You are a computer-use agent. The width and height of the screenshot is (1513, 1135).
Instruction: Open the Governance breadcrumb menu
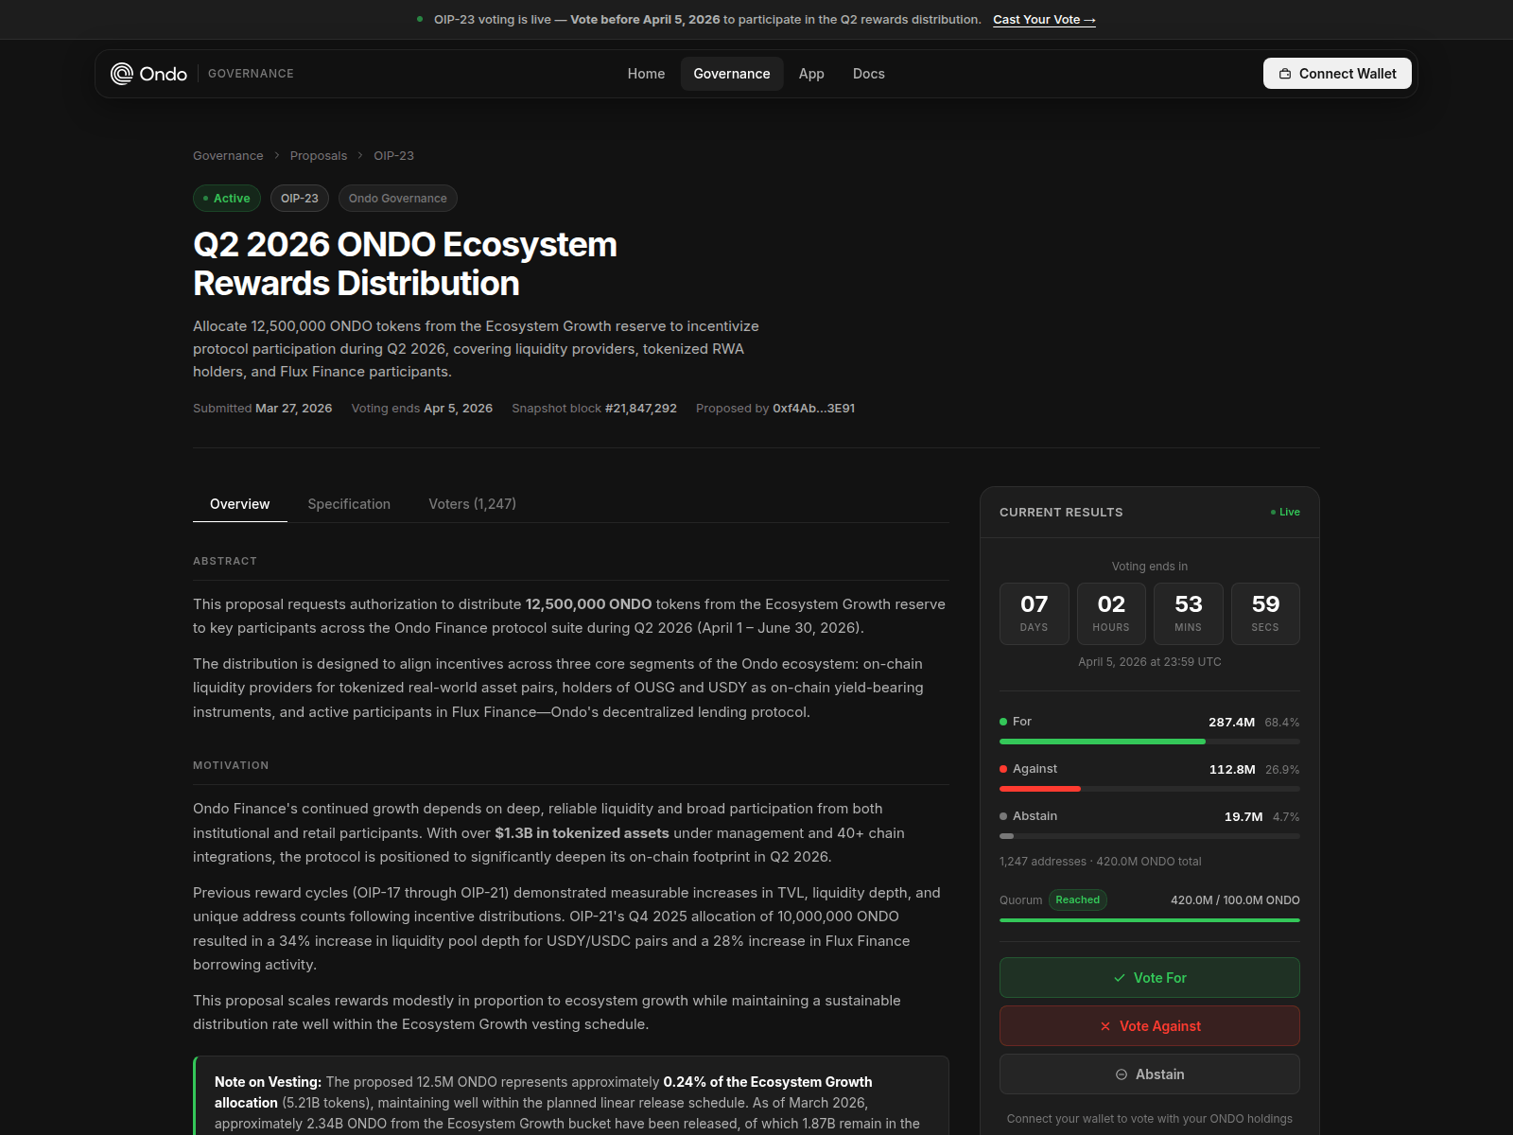point(228,155)
